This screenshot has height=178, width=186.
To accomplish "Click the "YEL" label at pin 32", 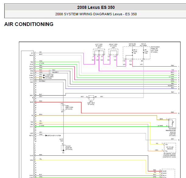I will (x=41, y=121).
